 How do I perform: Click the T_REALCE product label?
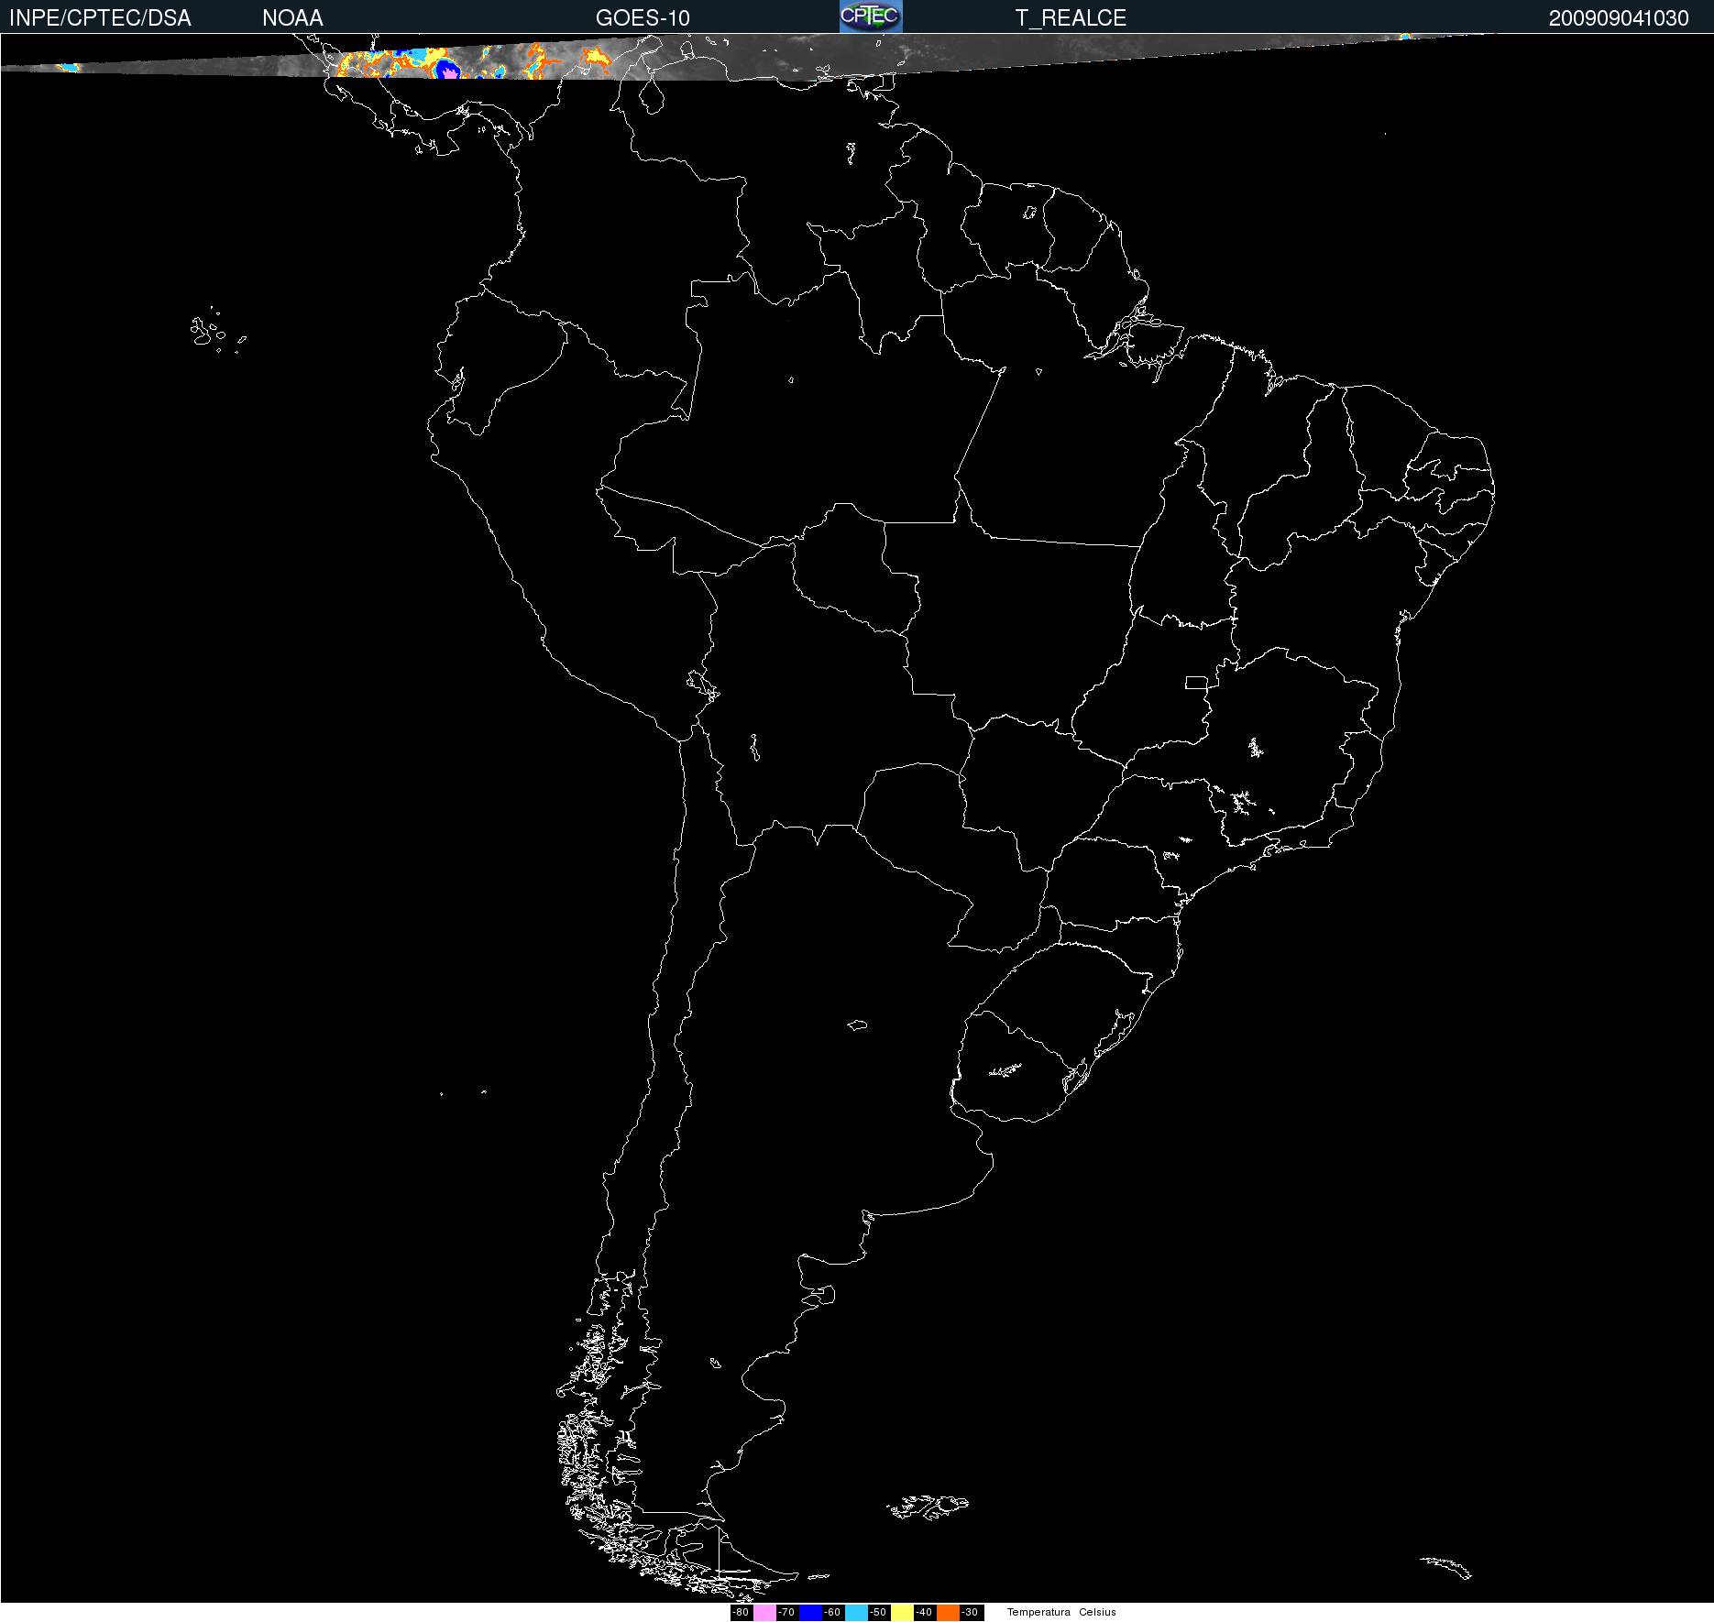[1071, 18]
